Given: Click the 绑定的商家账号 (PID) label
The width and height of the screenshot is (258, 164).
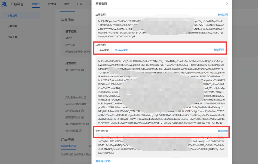Looking at the screenshot, I should click(78, 52).
